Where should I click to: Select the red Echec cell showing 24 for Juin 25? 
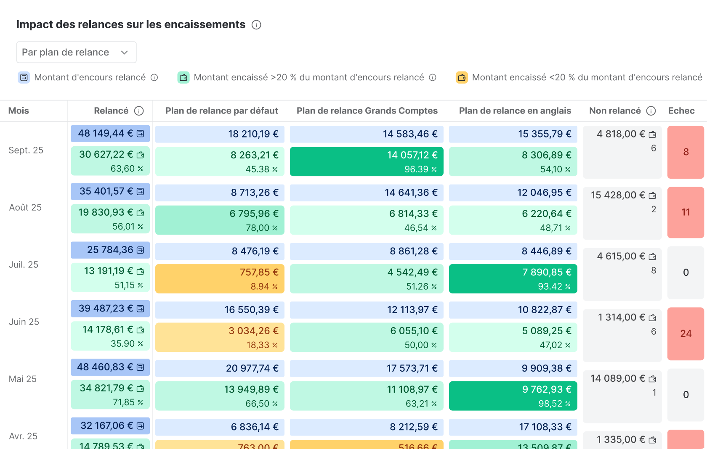coord(686,334)
